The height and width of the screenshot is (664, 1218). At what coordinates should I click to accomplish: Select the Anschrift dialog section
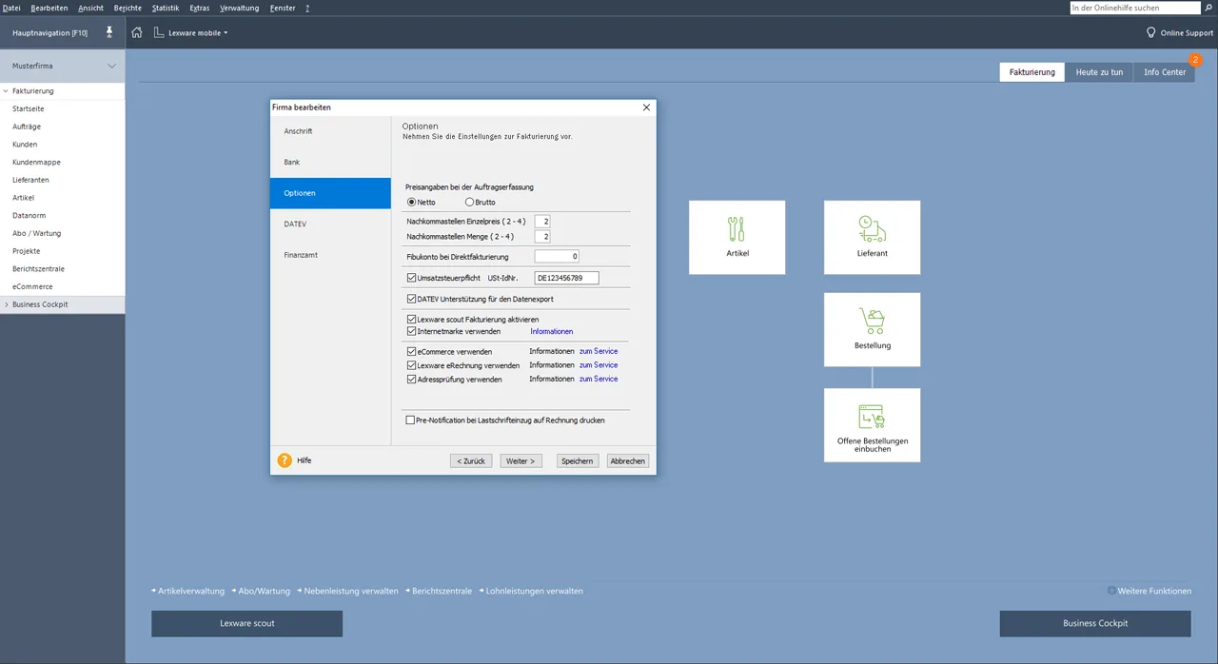pyautogui.click(x=330, y=131)
